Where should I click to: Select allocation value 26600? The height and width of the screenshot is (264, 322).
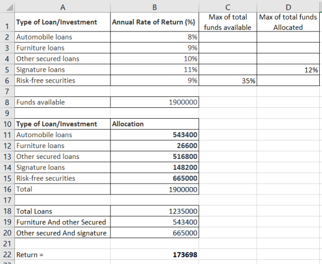point(155,146)
